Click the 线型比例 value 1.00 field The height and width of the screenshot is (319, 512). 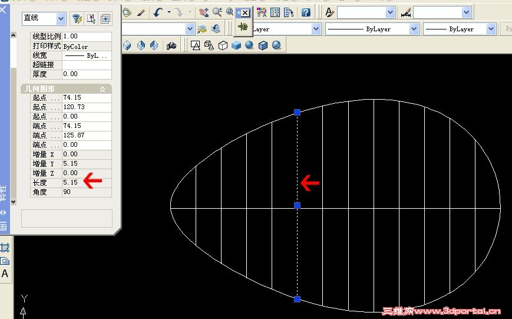pyautogui.click(x=87, y=37)
